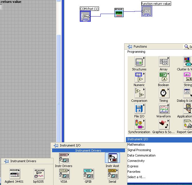The height and width of the screenshot is (185, 192).
Task: Choose Select a VI... entry
Action: [136, 177]
